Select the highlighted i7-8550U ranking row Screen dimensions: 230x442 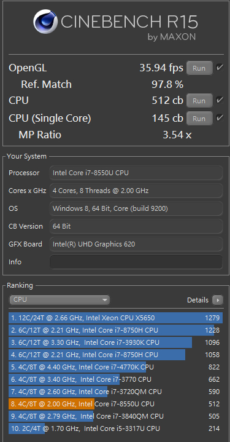pos(115,404)
